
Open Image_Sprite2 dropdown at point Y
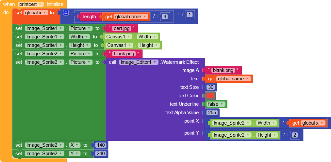coord(232,135)
